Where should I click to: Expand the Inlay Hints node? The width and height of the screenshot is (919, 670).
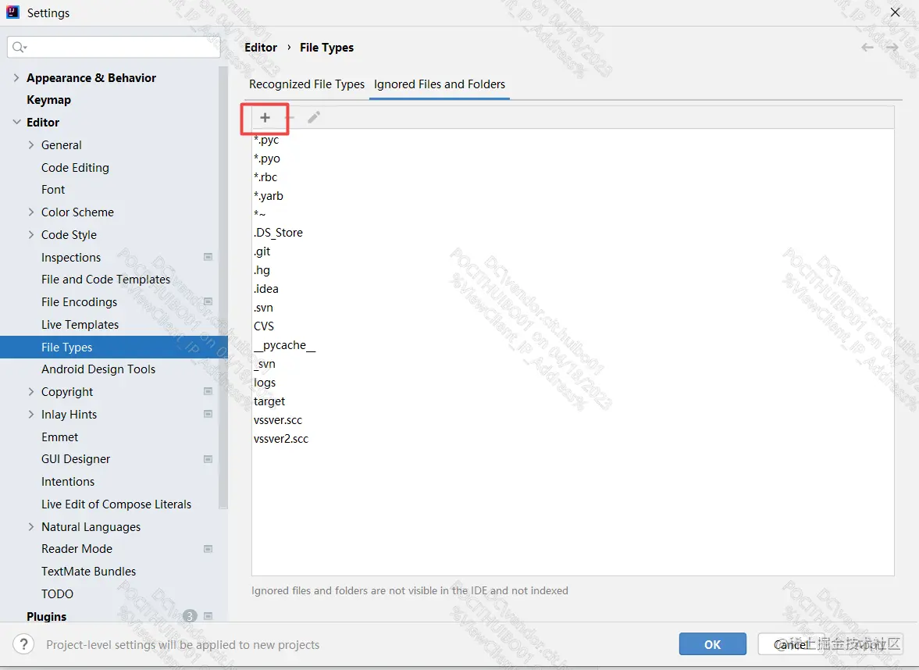click(x=31, y=415)
